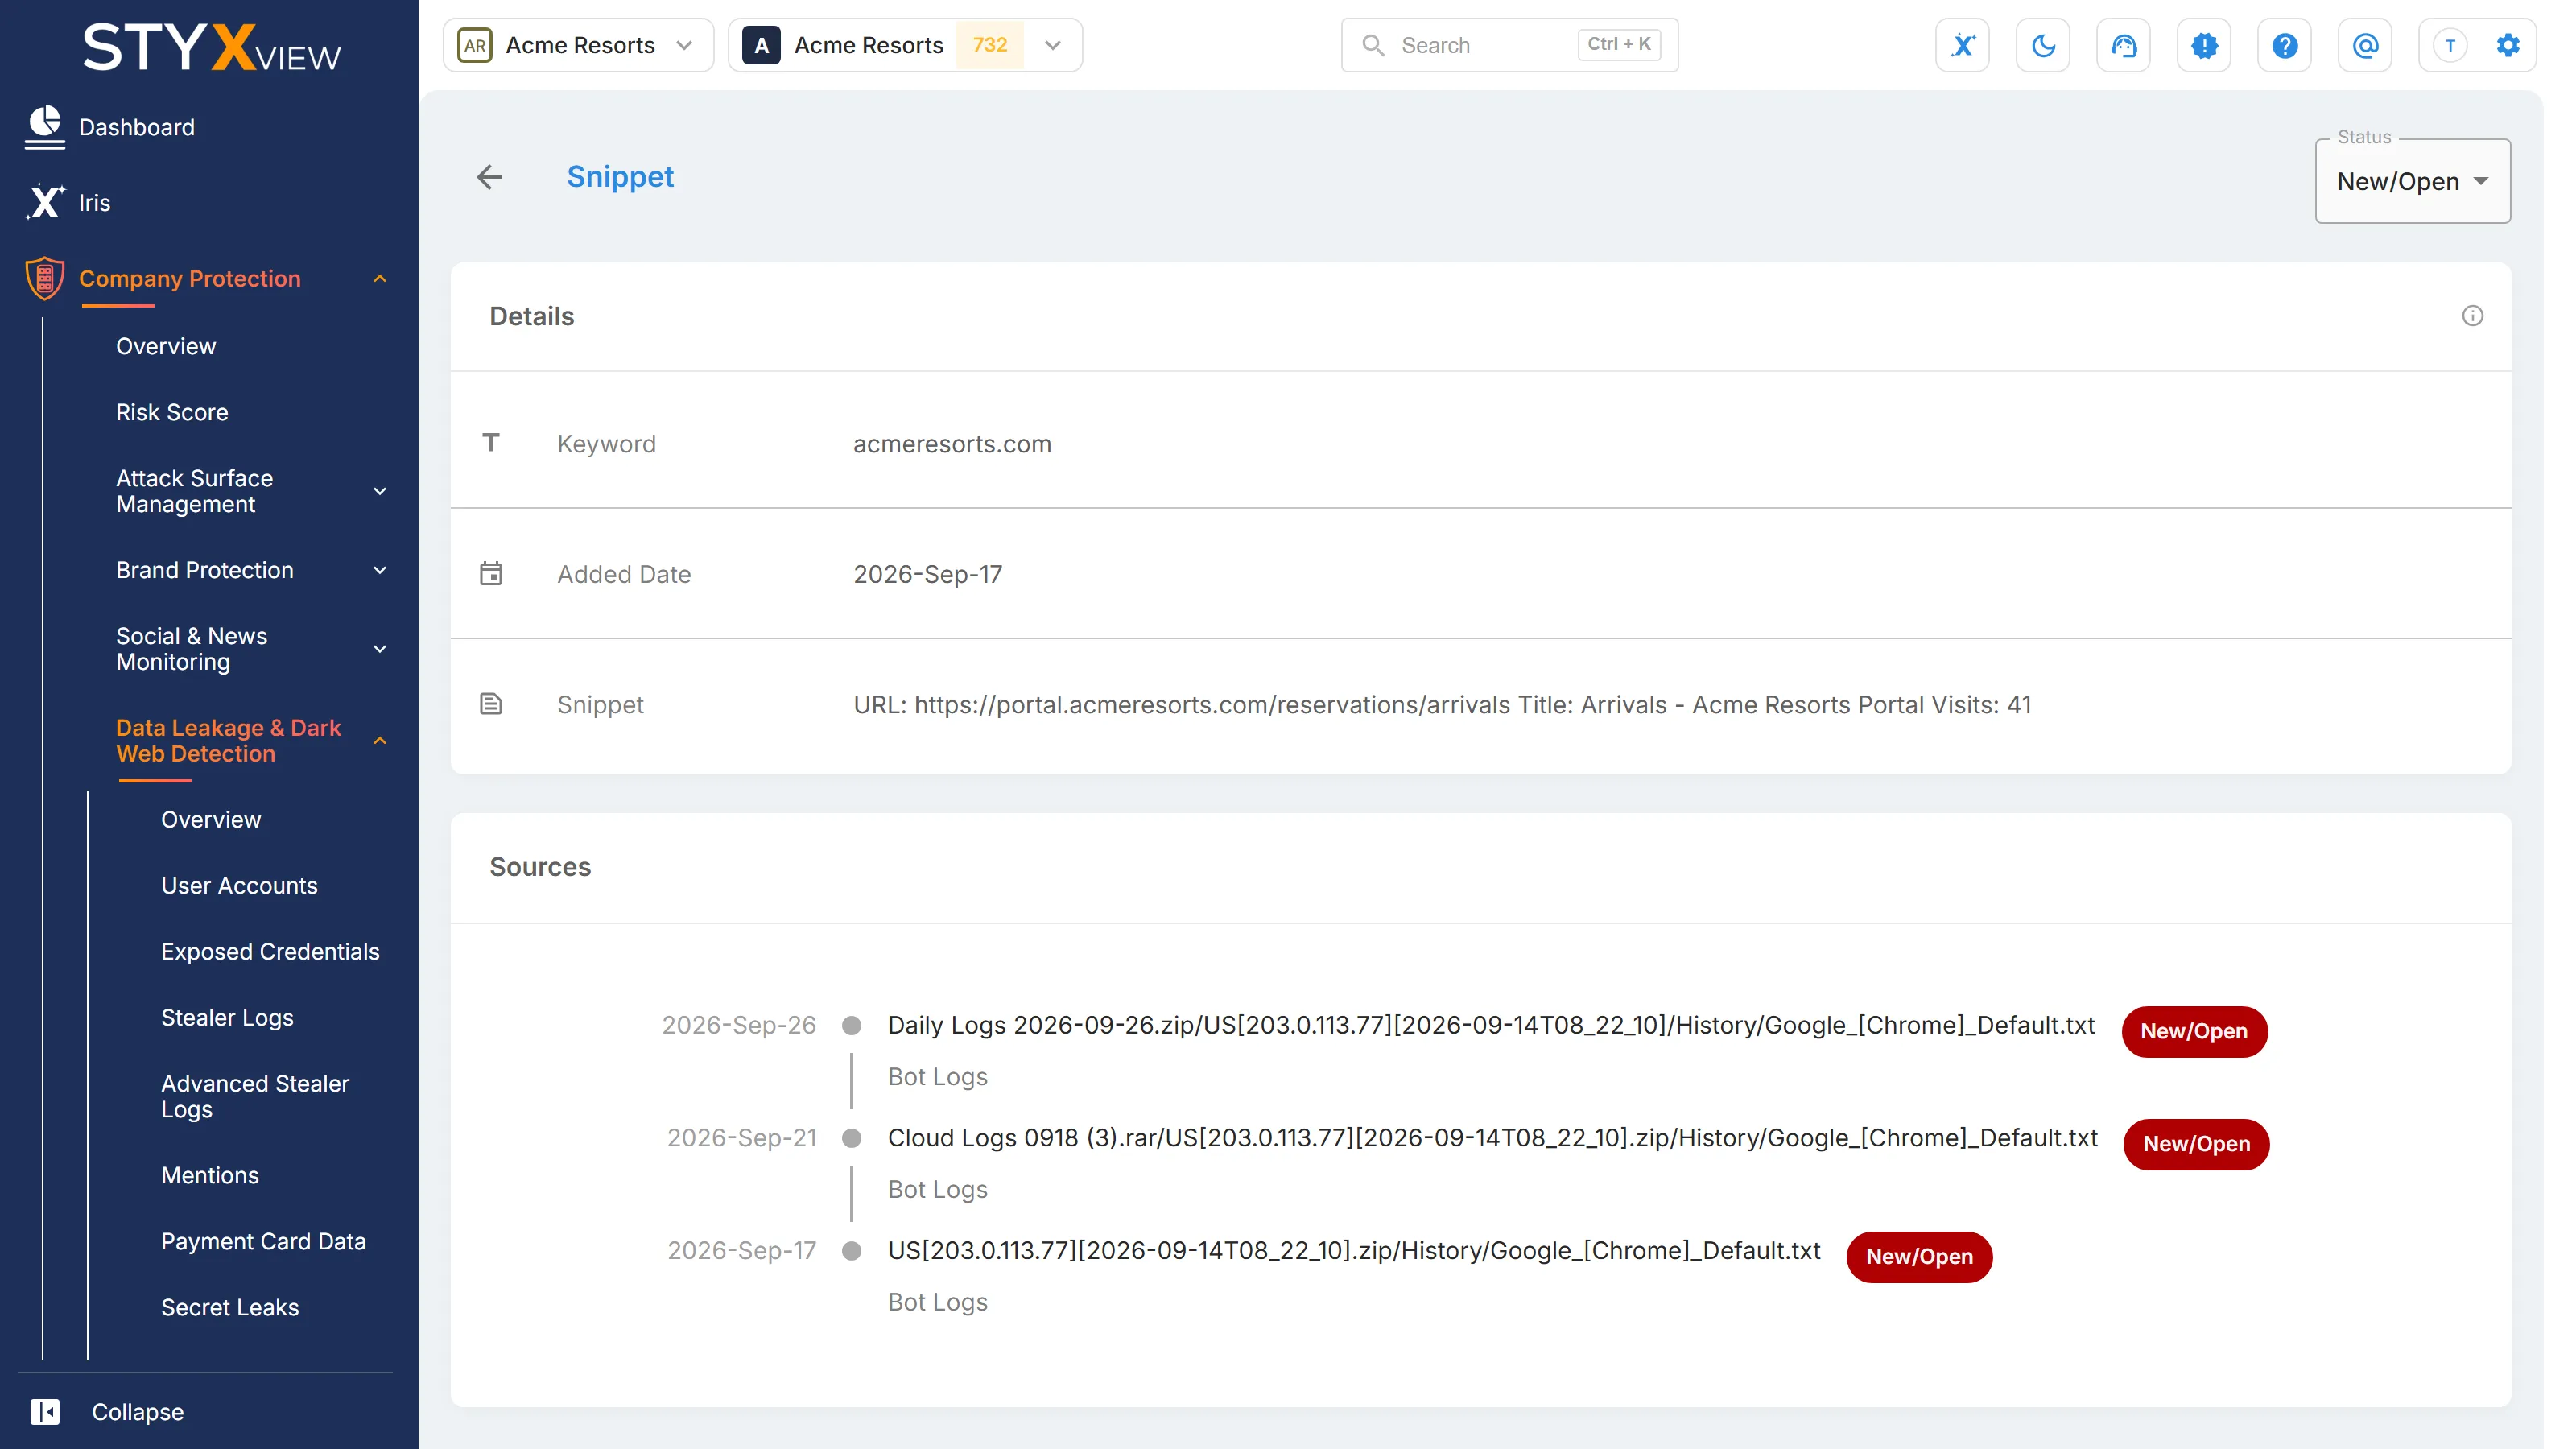Open the Acme Resorts 732 asset dropdown
Screen dimensions: 2576x1449
pos(905,45)
